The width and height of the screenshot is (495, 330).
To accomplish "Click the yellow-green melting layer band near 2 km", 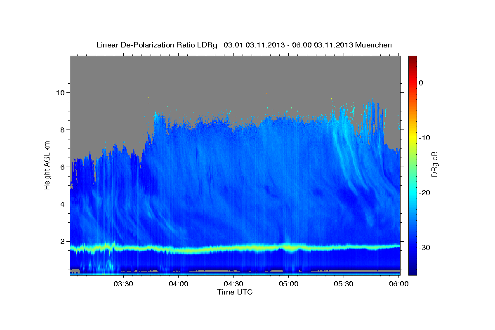I will pyautogui.click(x=235, y=248).
